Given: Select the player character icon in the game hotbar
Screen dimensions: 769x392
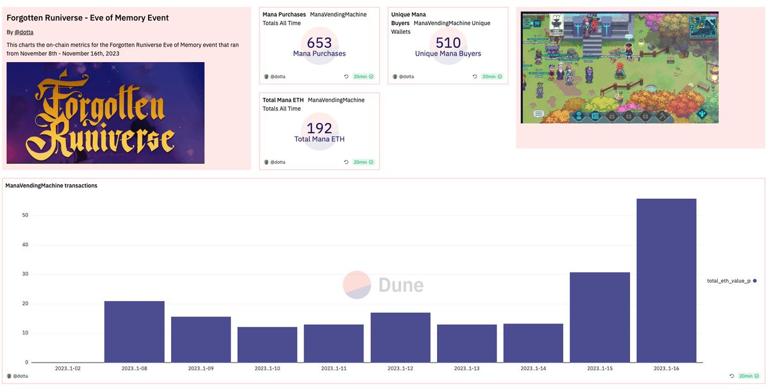Looking at the screenshot, I should pos(579,116).
